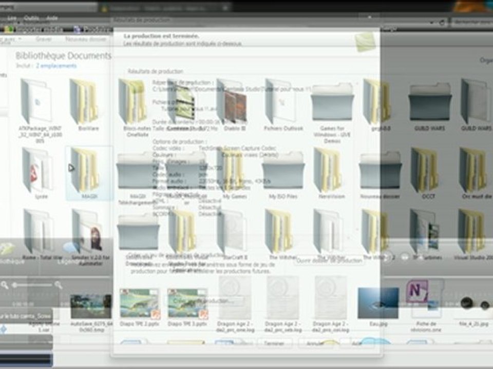Open the StarCraft II folder

[234, 235]
